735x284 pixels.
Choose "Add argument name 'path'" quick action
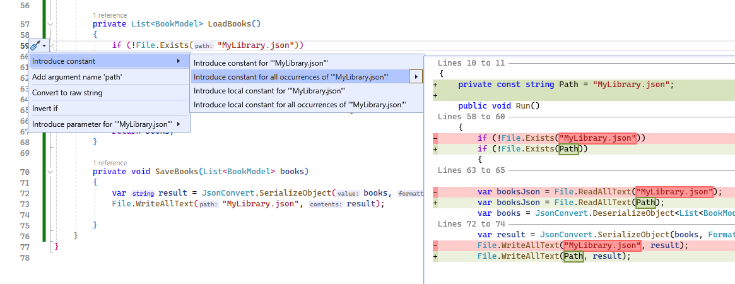77,77
